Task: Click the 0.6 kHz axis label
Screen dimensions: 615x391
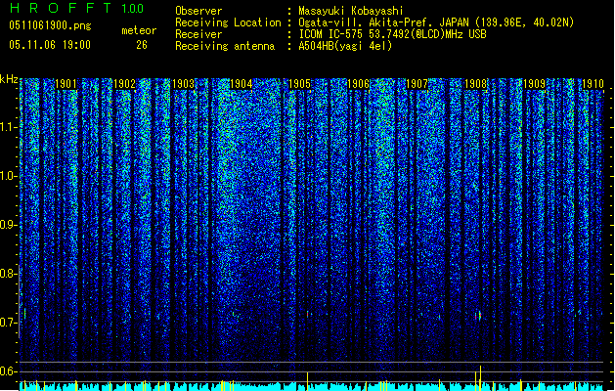Action: 8,371
